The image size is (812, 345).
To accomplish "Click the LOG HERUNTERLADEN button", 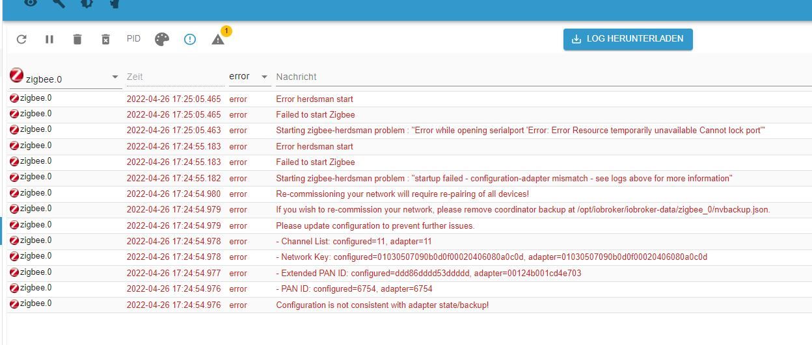I will point(628,39).
